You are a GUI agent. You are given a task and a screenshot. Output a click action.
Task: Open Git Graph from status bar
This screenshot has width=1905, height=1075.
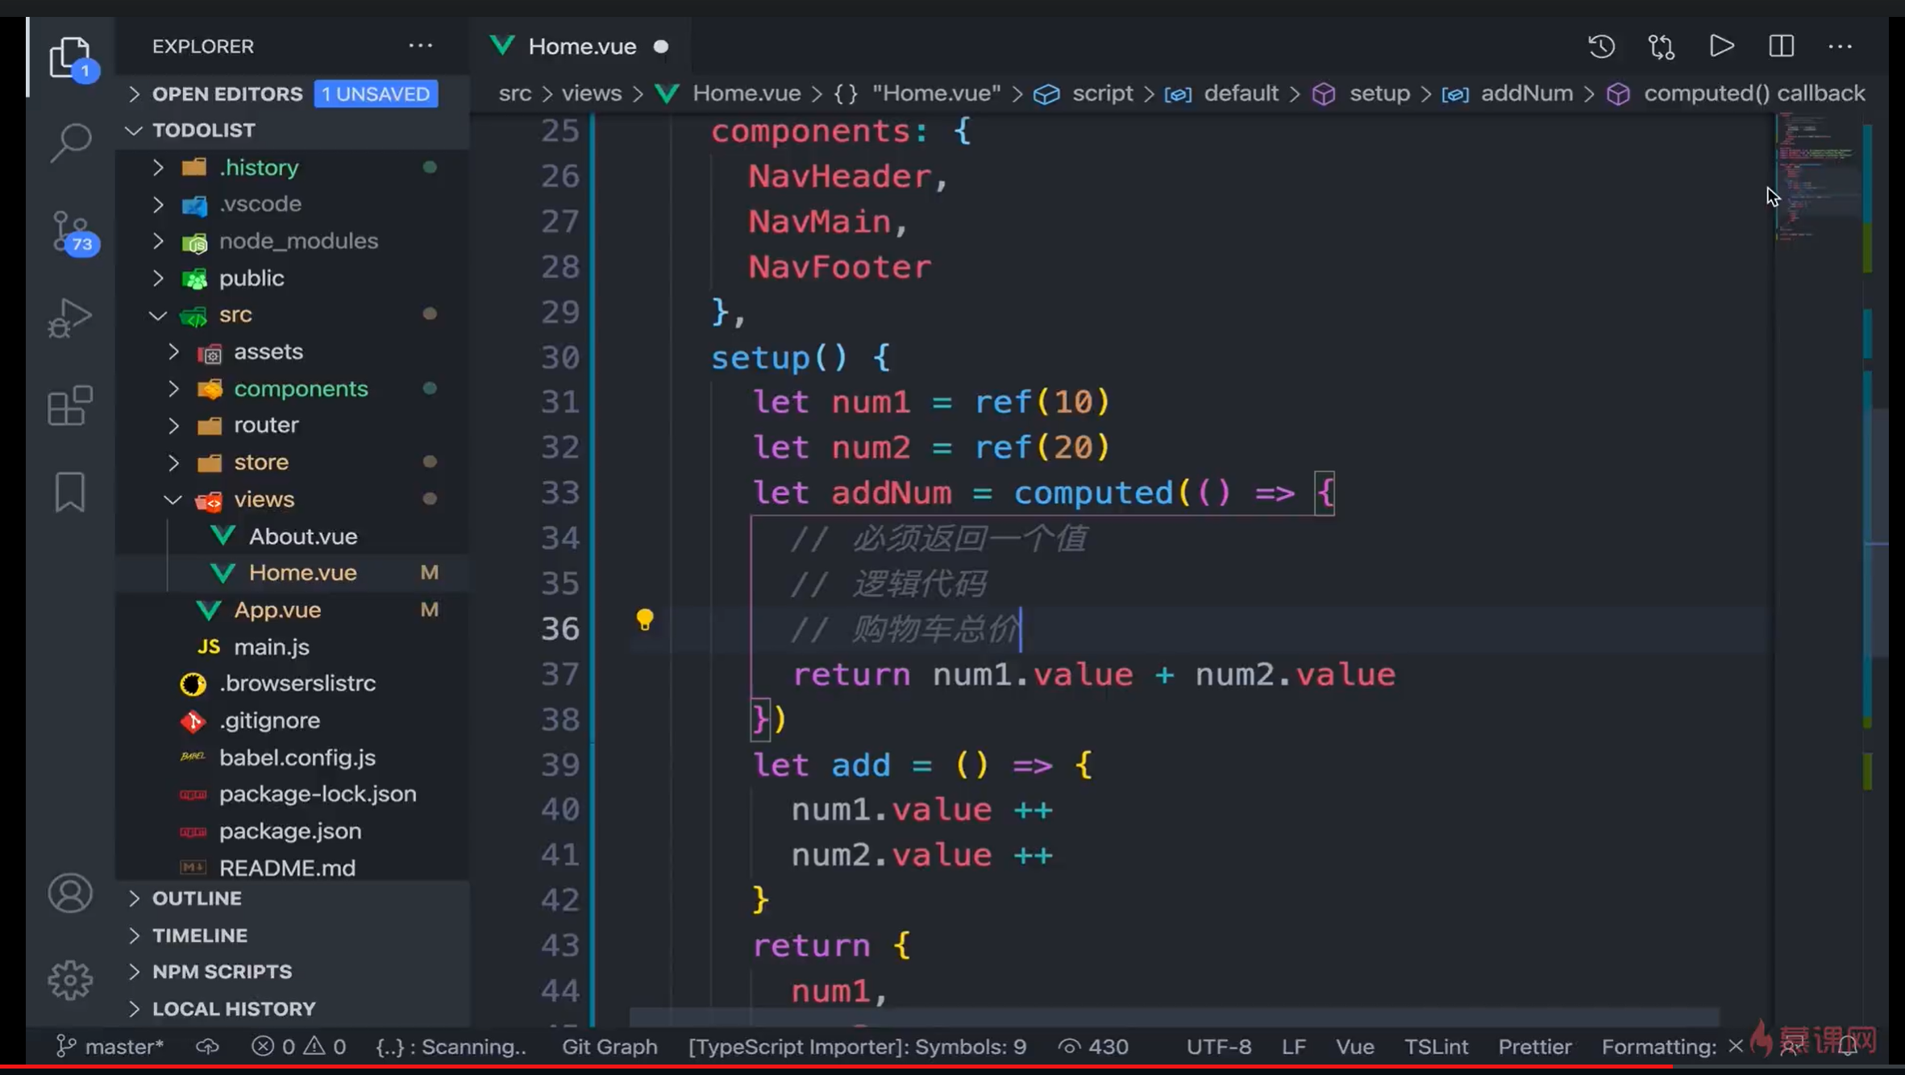[x=609, y=1046]
